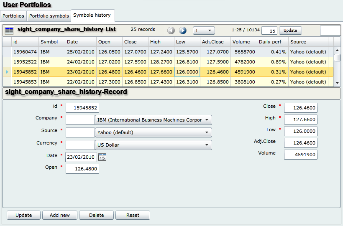This screenshot has width=343, height=226.
Task: Sort by Close column header
Action: click(136, 42)
